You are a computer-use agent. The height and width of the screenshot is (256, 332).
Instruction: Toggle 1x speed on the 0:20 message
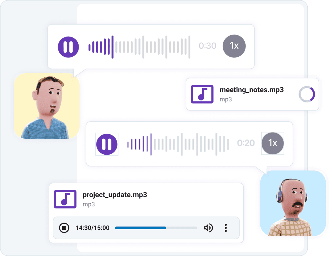273,144
